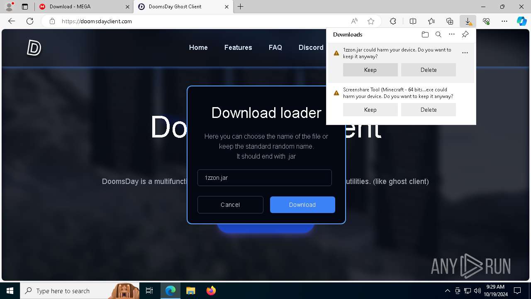531x299 pixels.
Task: Open downloads folder icon in Downloads panel
Action: pos(425,34)
